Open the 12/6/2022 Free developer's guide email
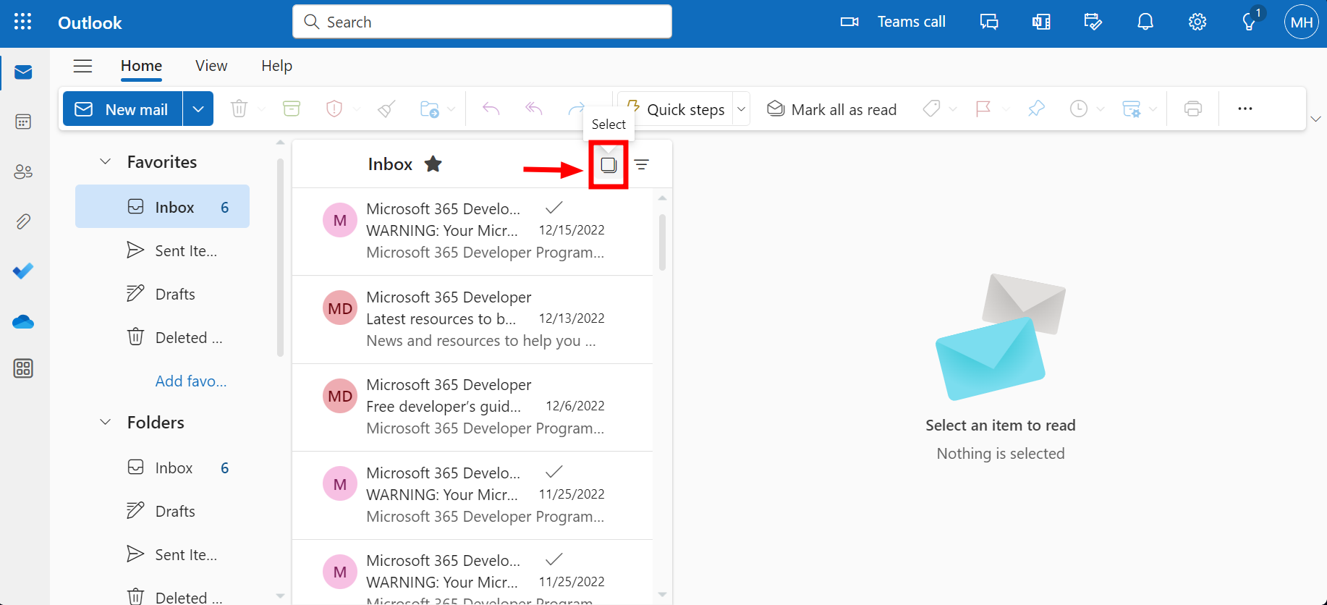Image resolution: width=1327 pixels, height=605 pixels. [x=472, y=407]
